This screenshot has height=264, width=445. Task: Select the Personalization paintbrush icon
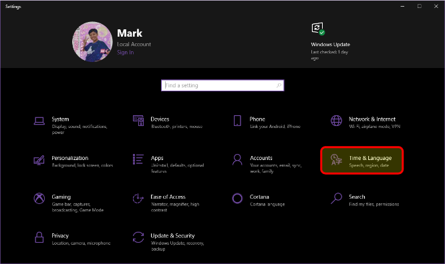(x=39, y=160)
